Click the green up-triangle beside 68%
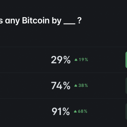The image size is (127, 127). [x=75, y=111]
